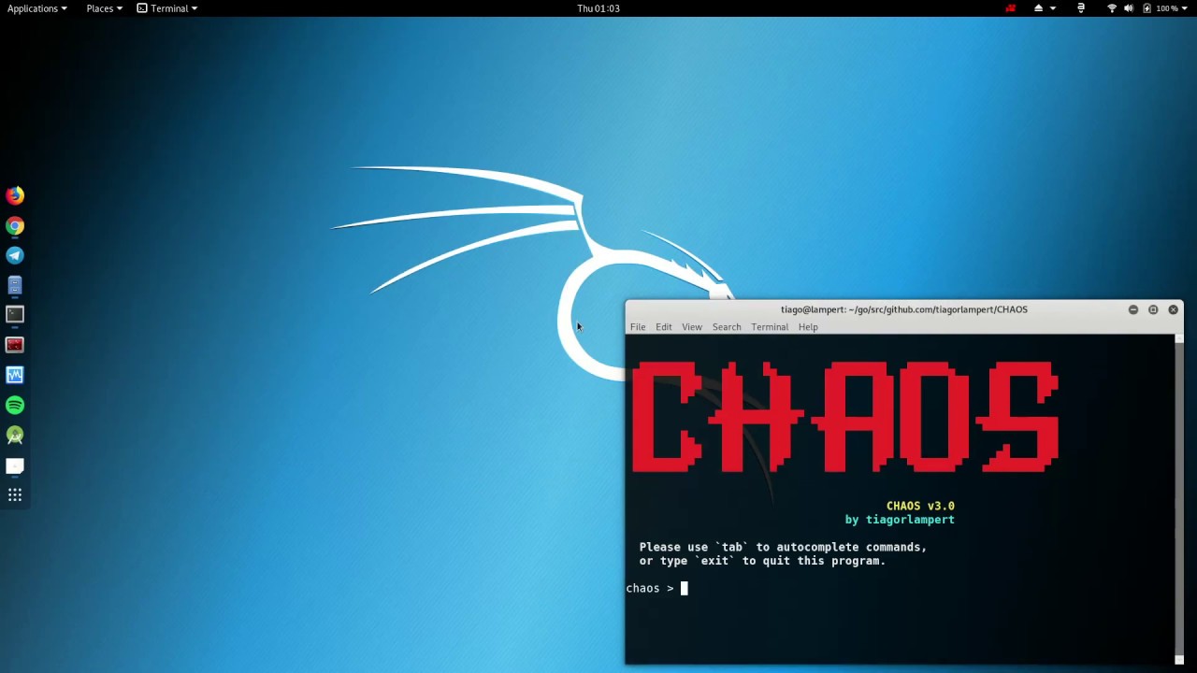Click the chaos command prompt input area
Viewport: 1197px width, 673px height.
tap(685, 588)
